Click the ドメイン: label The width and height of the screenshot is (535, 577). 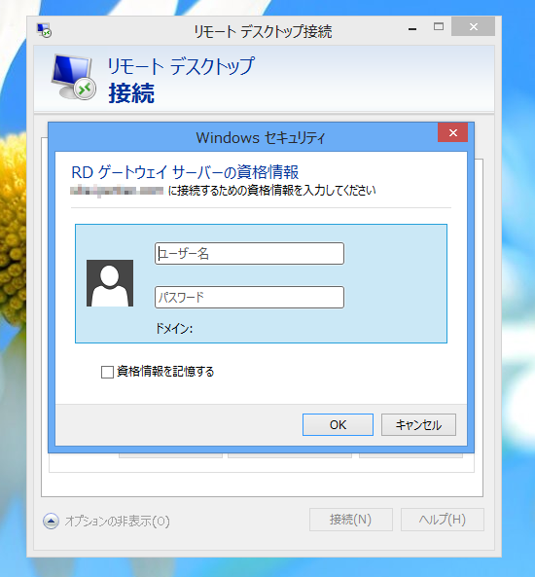point(174,328)
